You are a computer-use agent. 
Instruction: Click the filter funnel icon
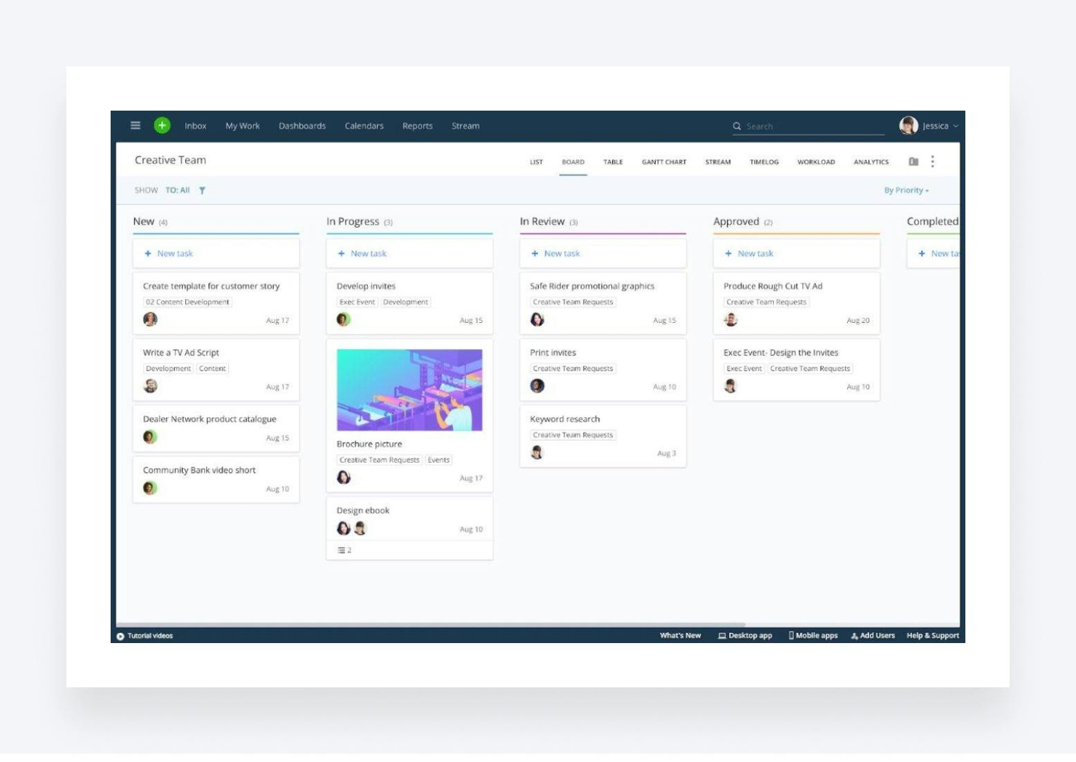tap(202, 191)
